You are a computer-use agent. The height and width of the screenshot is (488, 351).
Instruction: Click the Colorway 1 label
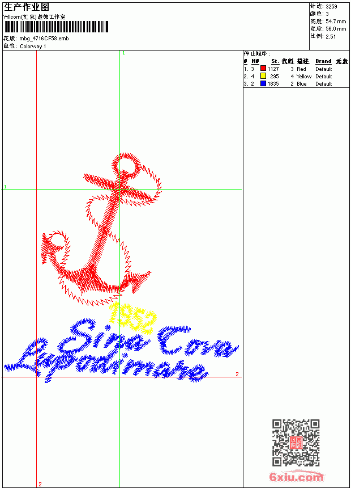[33, 47]
